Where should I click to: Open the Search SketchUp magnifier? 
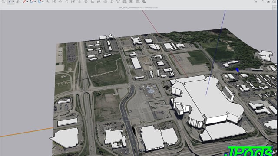click(3, 2)
